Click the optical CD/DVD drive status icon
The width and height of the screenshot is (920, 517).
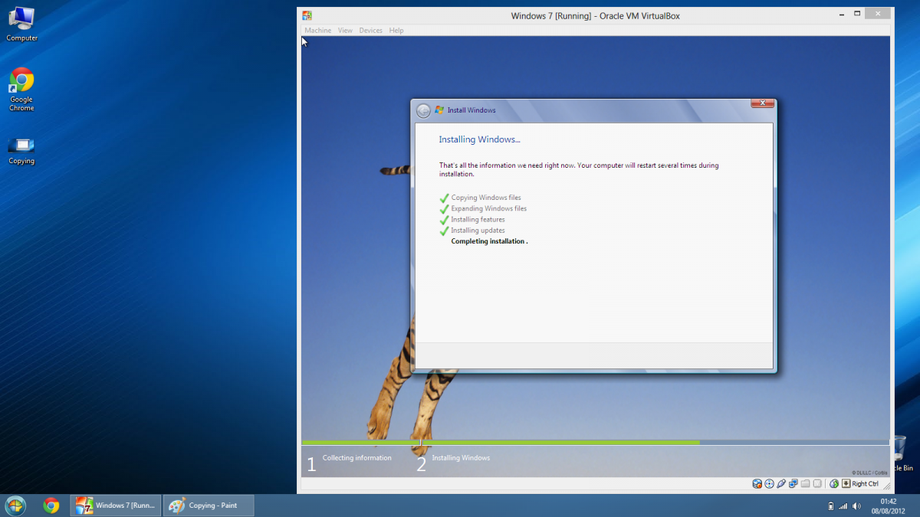click(769, 483)
